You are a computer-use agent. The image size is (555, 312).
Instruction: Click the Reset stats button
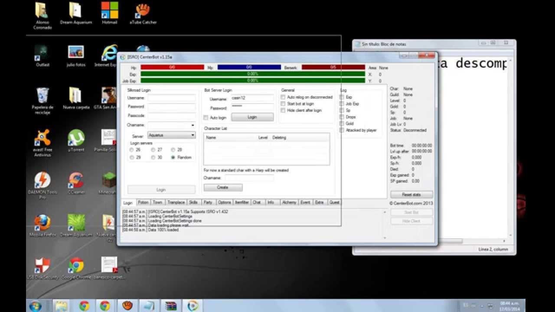tap(411, 195)
